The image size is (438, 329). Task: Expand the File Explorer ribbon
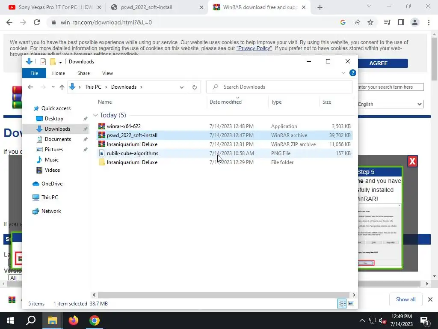[343, 73]
